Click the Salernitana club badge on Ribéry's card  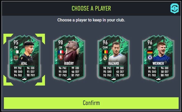[x=61, y=58]
